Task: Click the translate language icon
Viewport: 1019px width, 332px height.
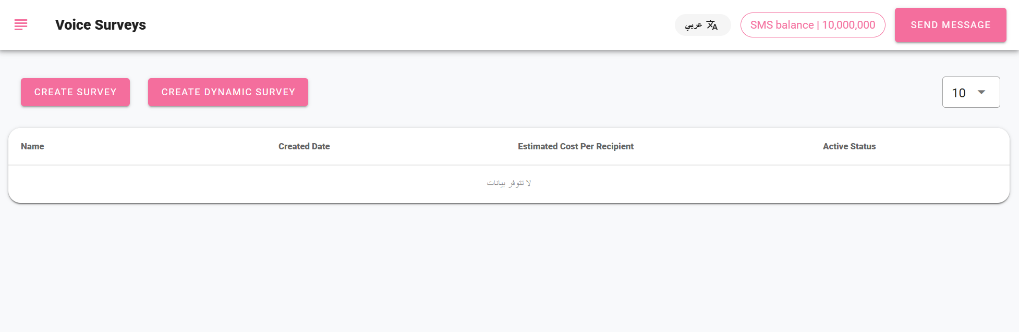Action: click(x=712, y=25)
